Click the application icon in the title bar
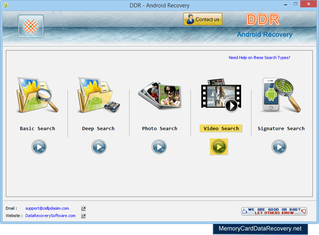The image size is (319, 235). (6, 5)
